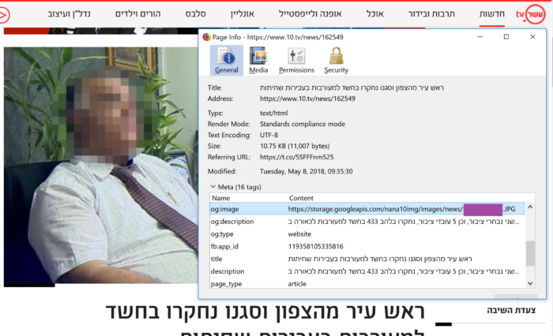Click the Firefox icon in Page Info title bar
This screenshot has width=553, height=336.
coord(207,37)
